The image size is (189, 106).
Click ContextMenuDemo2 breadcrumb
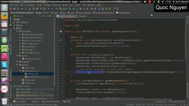coord(22,13)
